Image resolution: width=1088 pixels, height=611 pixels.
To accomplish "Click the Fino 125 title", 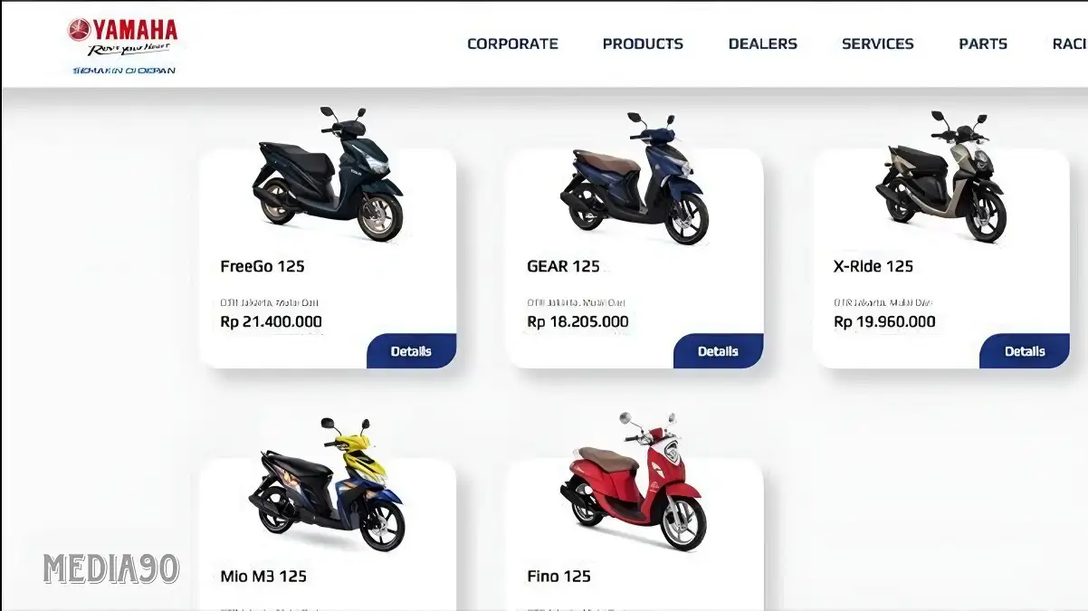I will point(558,576).
